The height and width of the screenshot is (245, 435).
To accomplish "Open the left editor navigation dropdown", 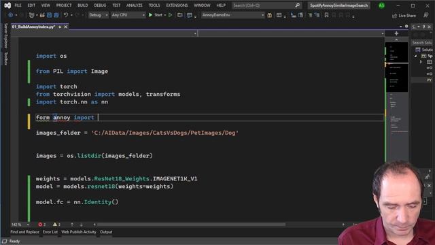I will coord(195,33).
